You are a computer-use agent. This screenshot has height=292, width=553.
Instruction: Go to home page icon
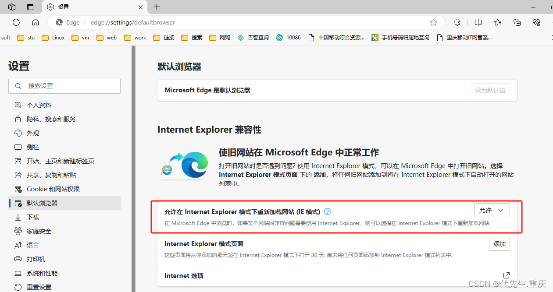coord(36,22)
